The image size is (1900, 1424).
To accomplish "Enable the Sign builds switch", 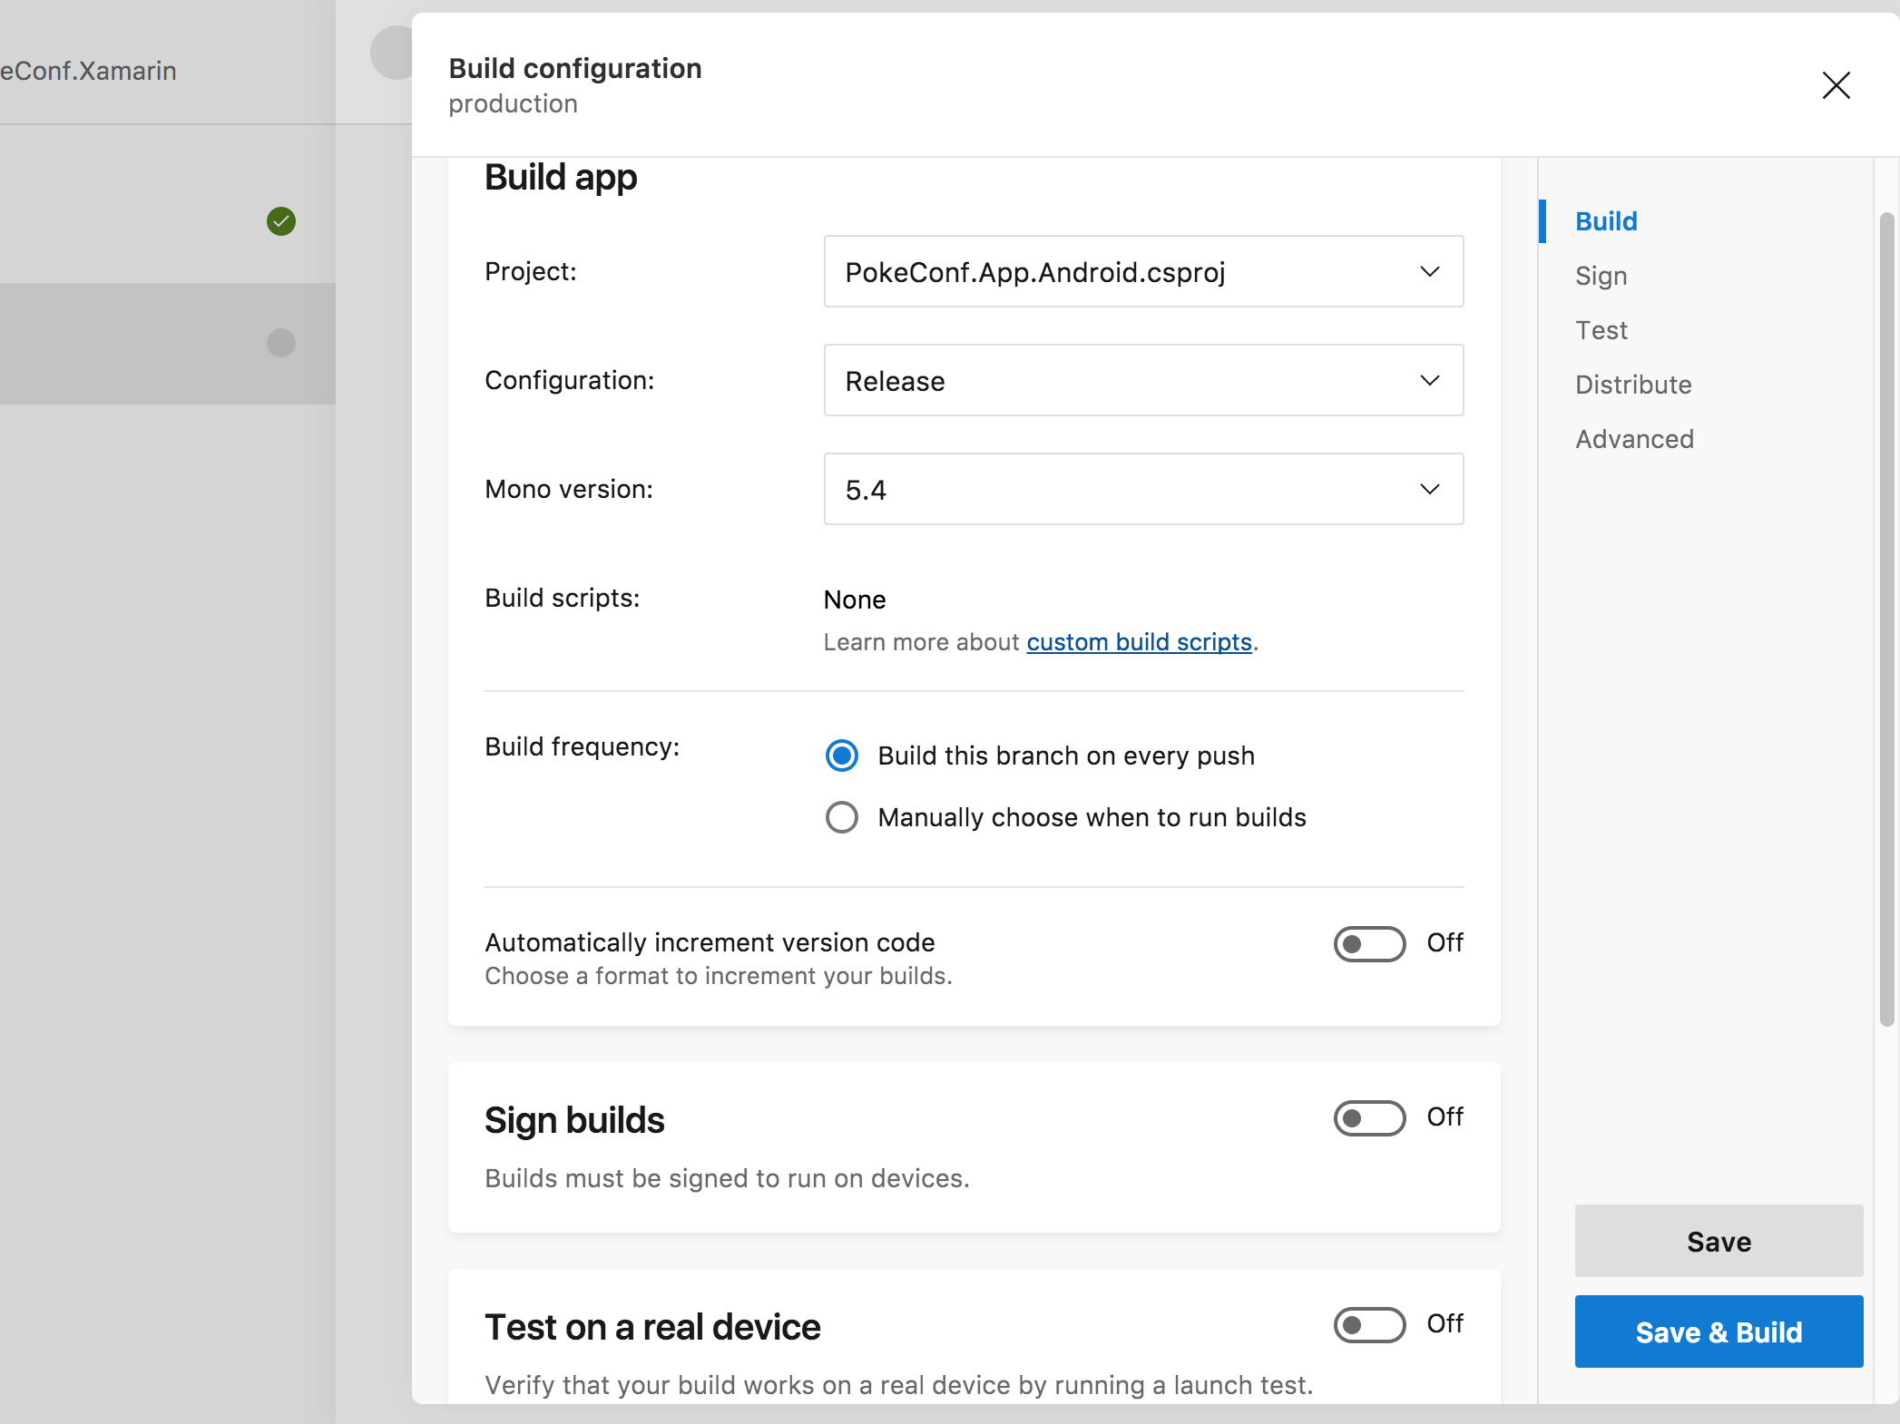I will point(1369,1117).
